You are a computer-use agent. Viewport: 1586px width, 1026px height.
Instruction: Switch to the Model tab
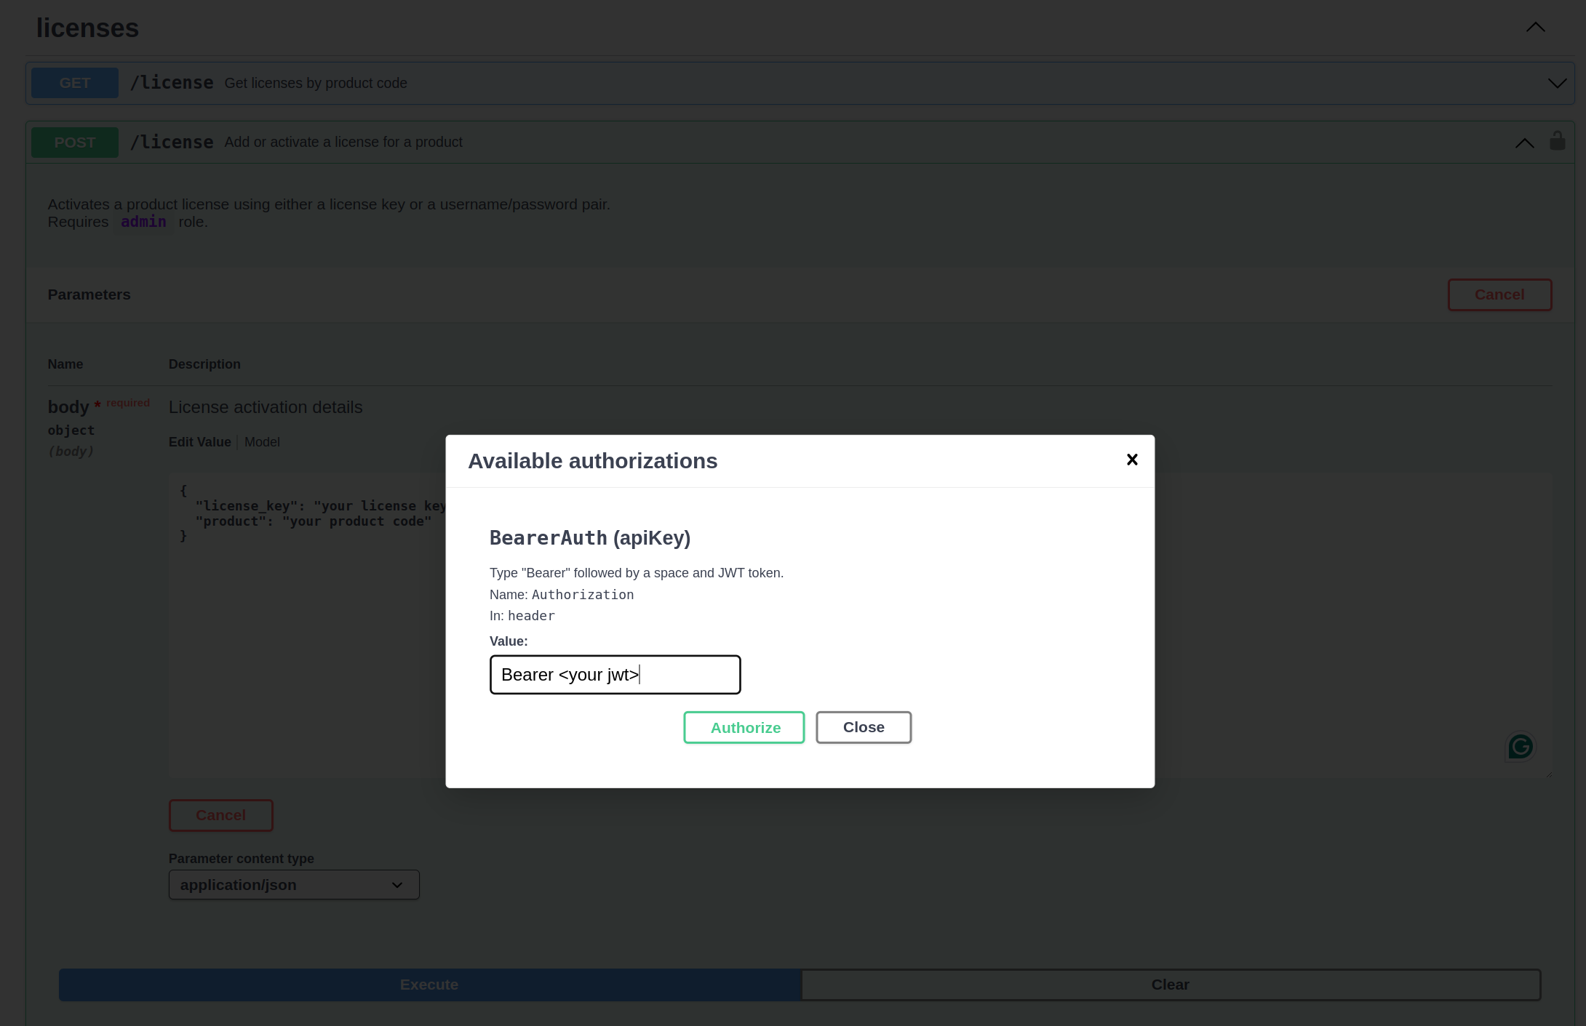point(262,442)
